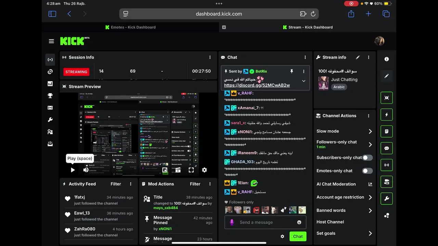The width and height of the screenshot is (438, 246).
Task: Open the trophy achievements icon
Action: pos(50,96)
